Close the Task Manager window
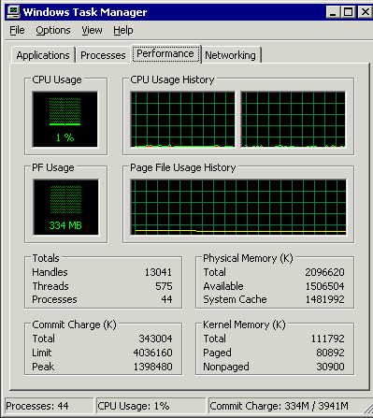 [365, 12]
